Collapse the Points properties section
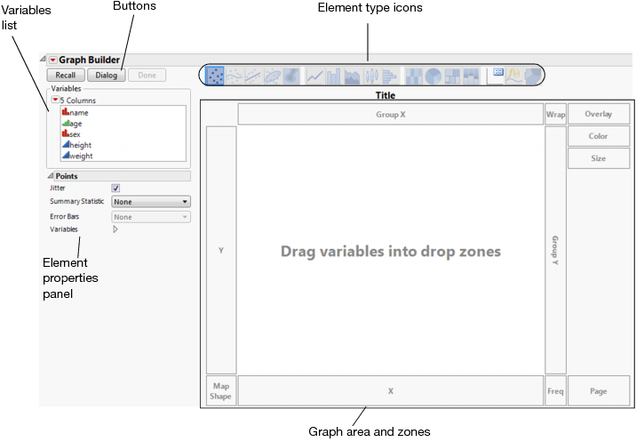Screen dimensions: 636x442 51,175
